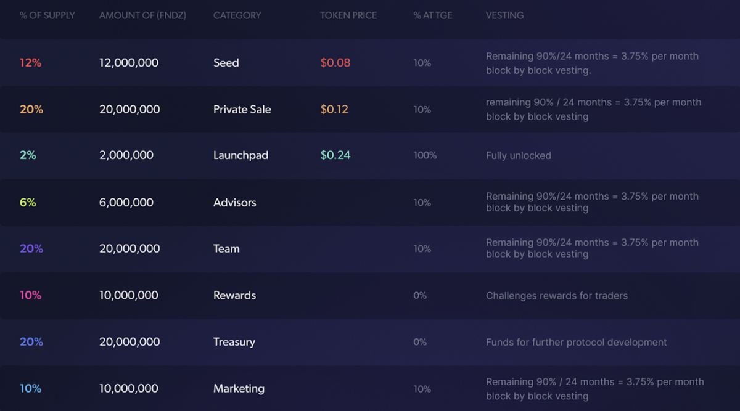
Task: Click the 100% at TGE value
Action: tap(425, 156)
